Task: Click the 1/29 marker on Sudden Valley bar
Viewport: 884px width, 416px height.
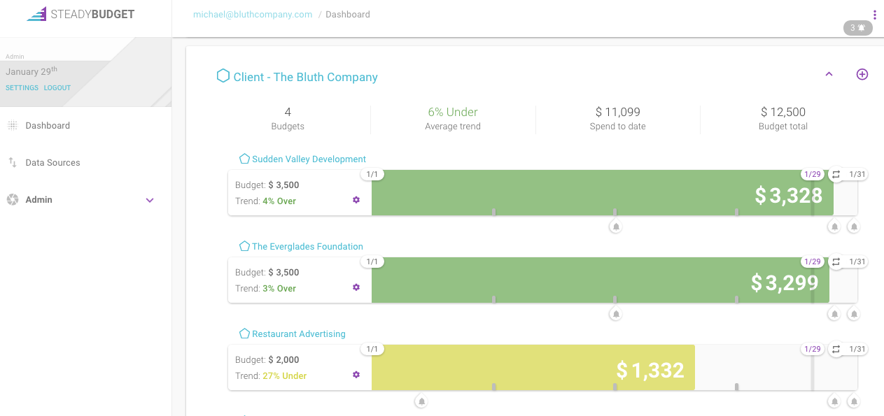Action: pyautogui.click(x=813, y=174)
